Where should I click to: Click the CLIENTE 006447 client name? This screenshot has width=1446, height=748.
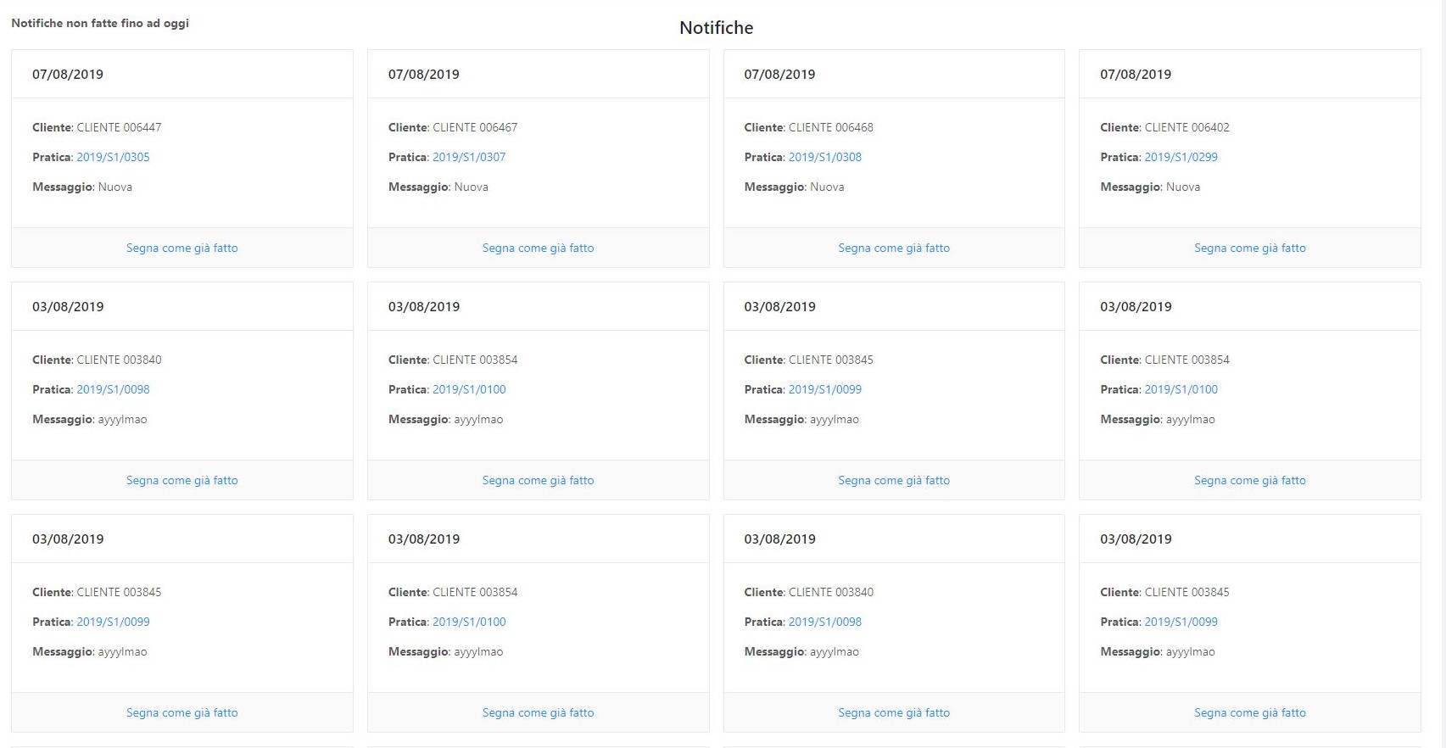click(x=119, y=127)
